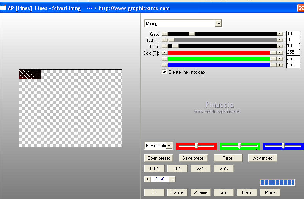Click the green color slider thumb

click(274, 59)
